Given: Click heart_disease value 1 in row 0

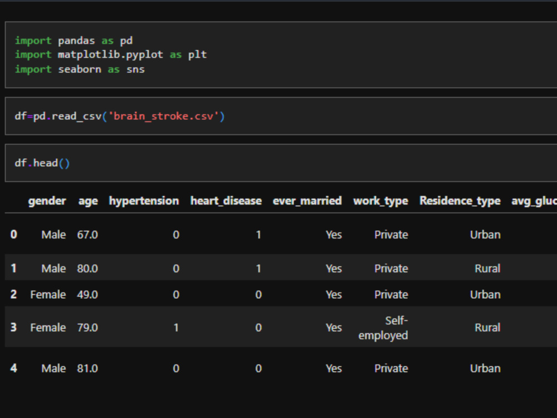Looking at the screenshot, I should 258,235.
